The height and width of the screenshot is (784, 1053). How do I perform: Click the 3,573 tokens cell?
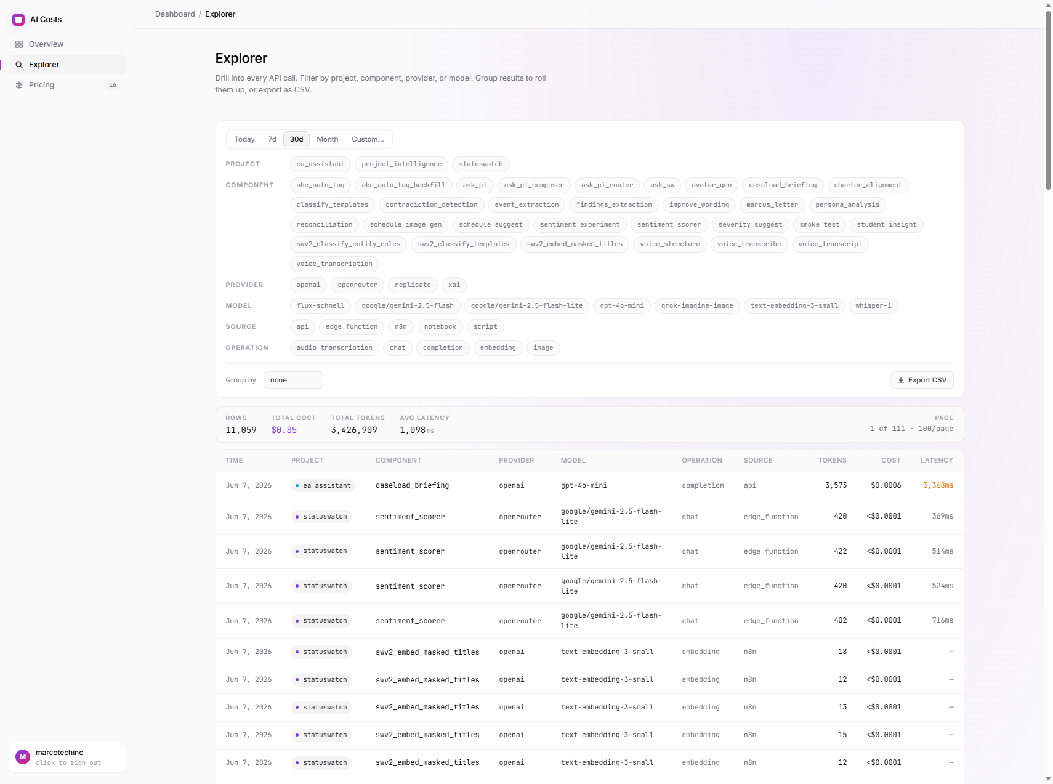pyautogui.click(x=836, y=486)
